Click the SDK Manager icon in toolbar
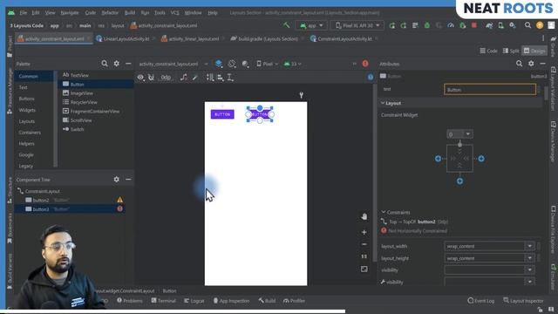Screen dimensions: 558x314 coord(513,25)
